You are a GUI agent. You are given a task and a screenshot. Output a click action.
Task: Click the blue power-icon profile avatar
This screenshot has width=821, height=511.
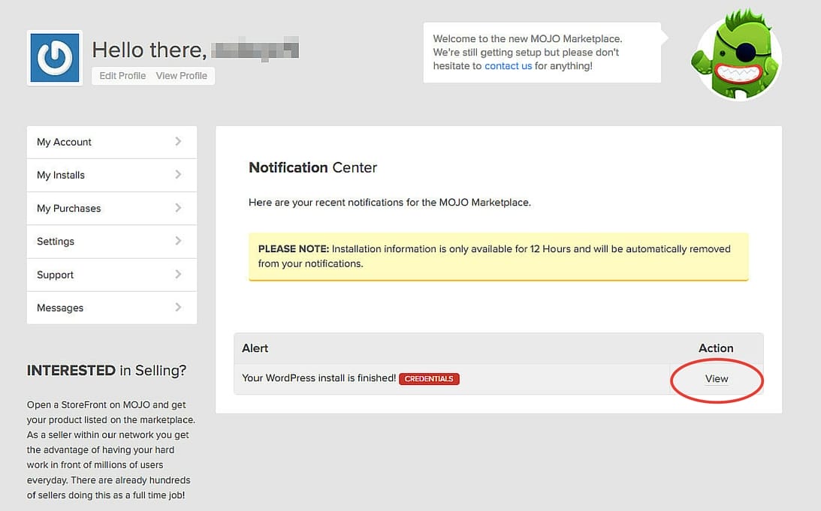55,58
